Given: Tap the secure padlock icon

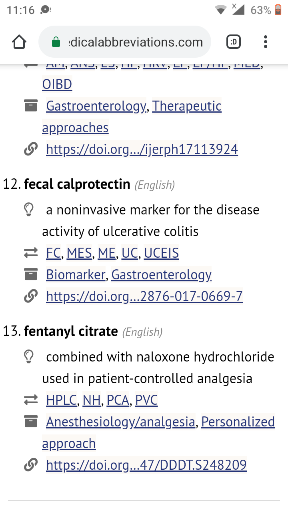Looking at the screenshot, I should pyautogui.click(x=56, y=42).
